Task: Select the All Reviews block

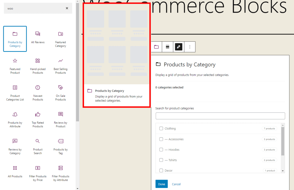Action: (38, 37)
